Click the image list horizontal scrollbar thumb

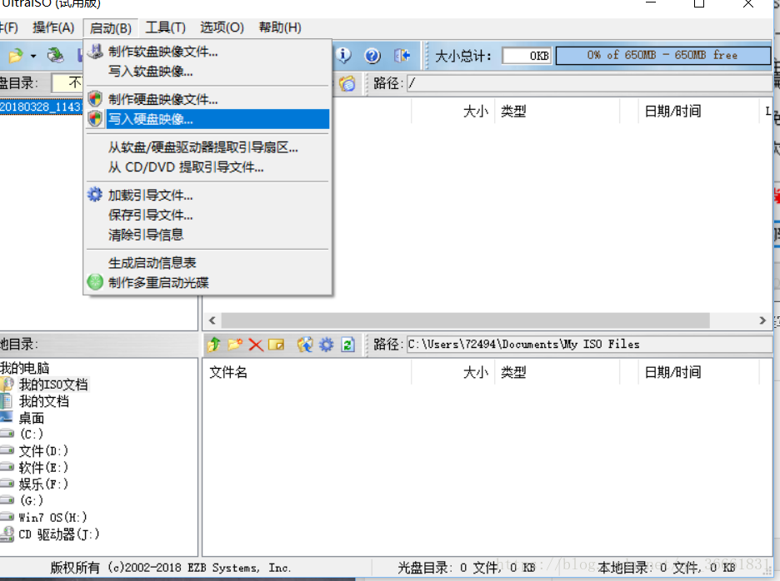coord(465,320)
